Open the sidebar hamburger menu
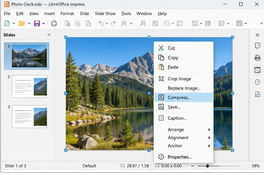 click(257, 35)
